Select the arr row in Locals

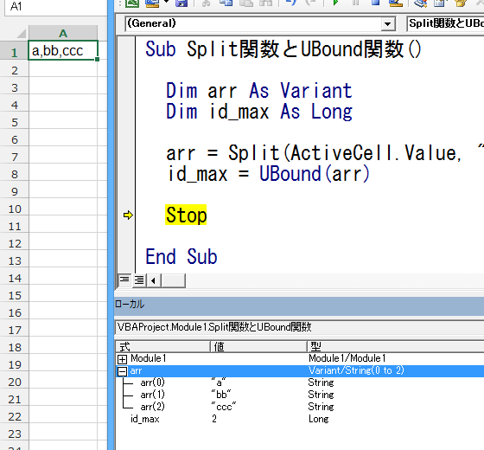[300, 371]
